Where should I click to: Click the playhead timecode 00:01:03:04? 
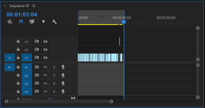[22, 14]
